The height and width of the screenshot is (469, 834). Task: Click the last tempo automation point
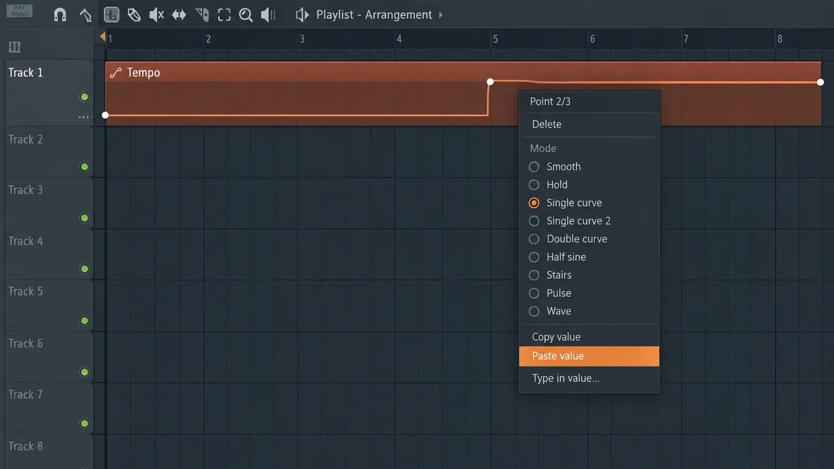click(820, 82)
